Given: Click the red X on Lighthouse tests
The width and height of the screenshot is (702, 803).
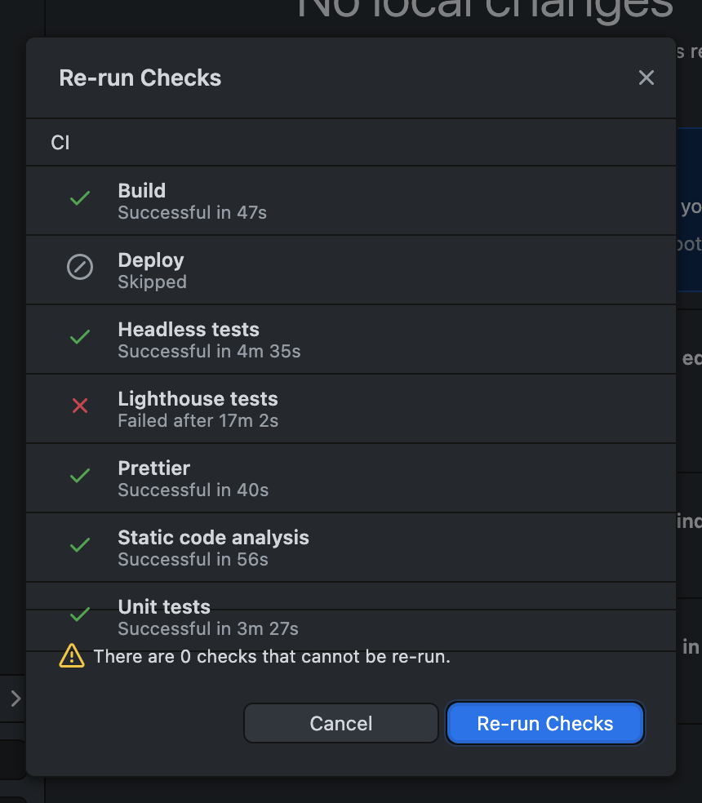Looking at the screenshot, I should coord(79,406).
